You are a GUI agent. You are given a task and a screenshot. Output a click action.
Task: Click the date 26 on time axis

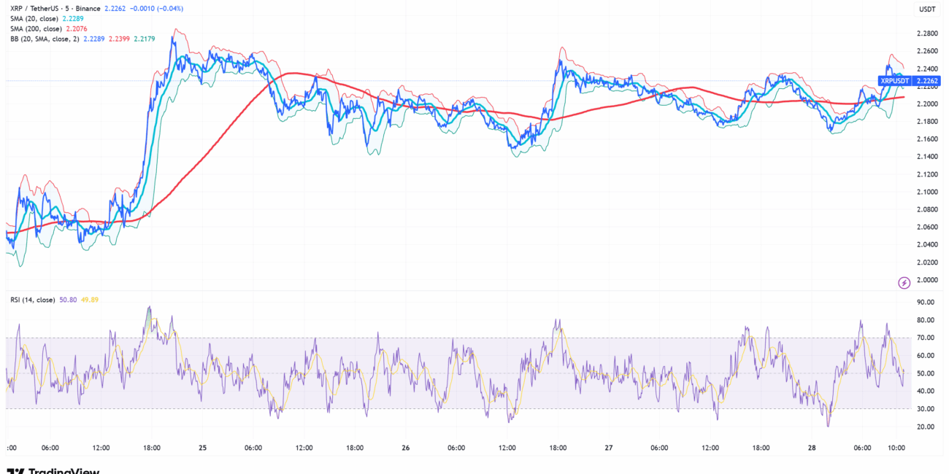(x=404, y=448)
